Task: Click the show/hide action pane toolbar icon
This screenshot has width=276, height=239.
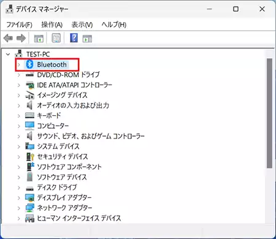Action: pyautogui.click(x=87, y=39)
